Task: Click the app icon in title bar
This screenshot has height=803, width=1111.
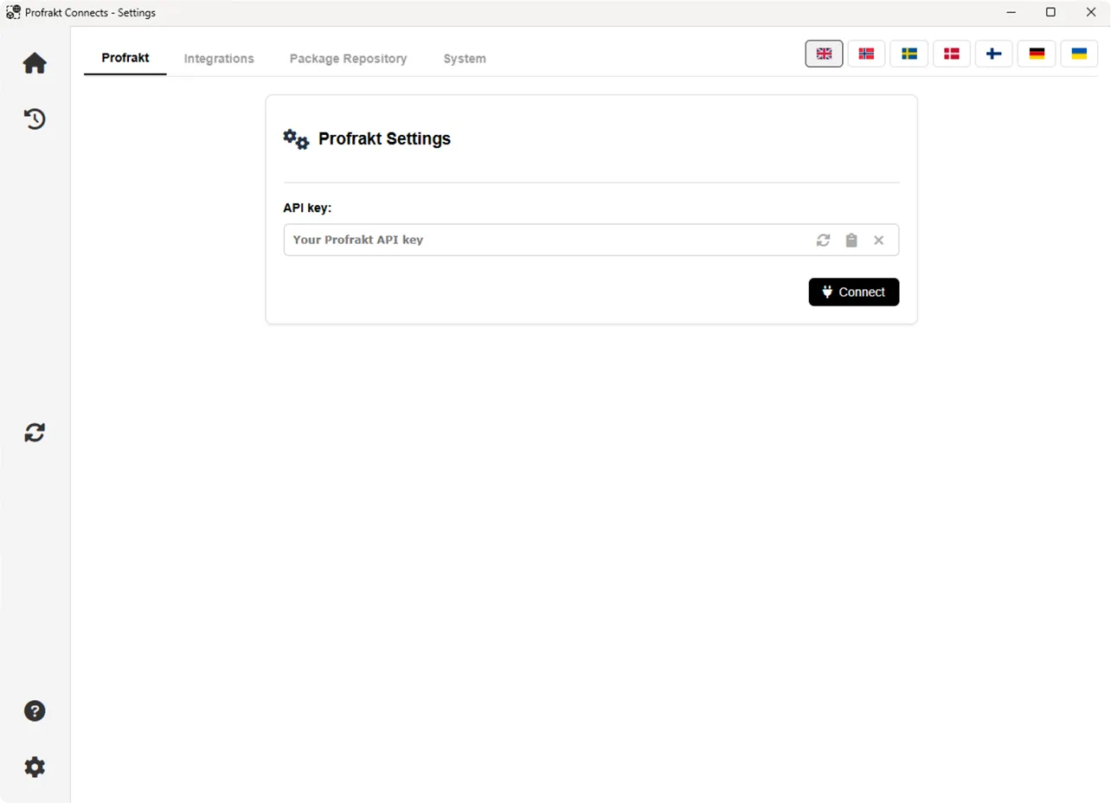Action: [13, 12]
